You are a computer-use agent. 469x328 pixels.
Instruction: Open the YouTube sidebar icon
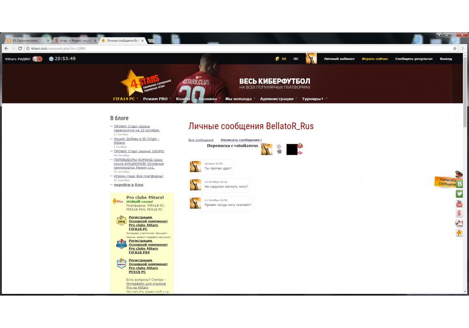point(460,203)
